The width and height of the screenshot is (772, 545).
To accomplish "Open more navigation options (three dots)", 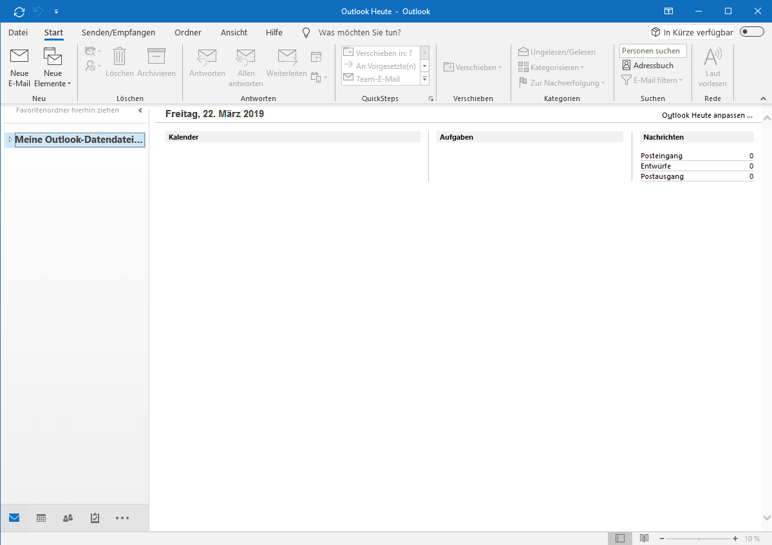I will click(x=122, y=518).
